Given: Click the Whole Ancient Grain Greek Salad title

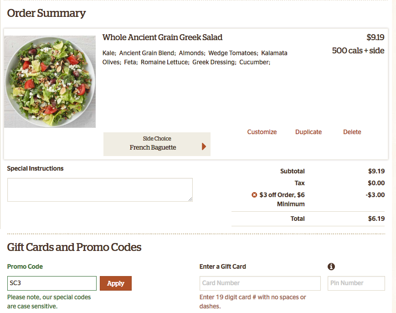Looking at the screenshot, I should pyautogui.click(x=162, y=37).
